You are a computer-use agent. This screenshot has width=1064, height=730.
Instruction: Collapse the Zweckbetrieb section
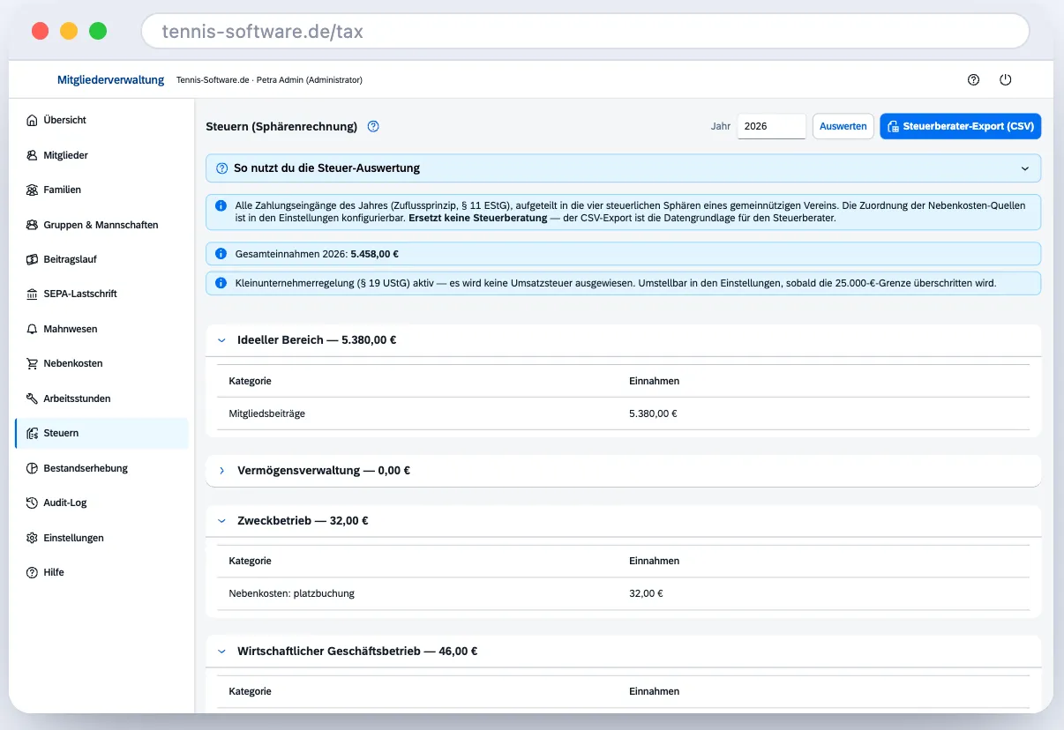221,521
